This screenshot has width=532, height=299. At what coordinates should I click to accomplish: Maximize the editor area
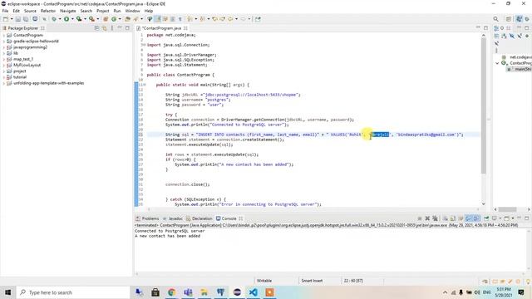tap(485, 27)
